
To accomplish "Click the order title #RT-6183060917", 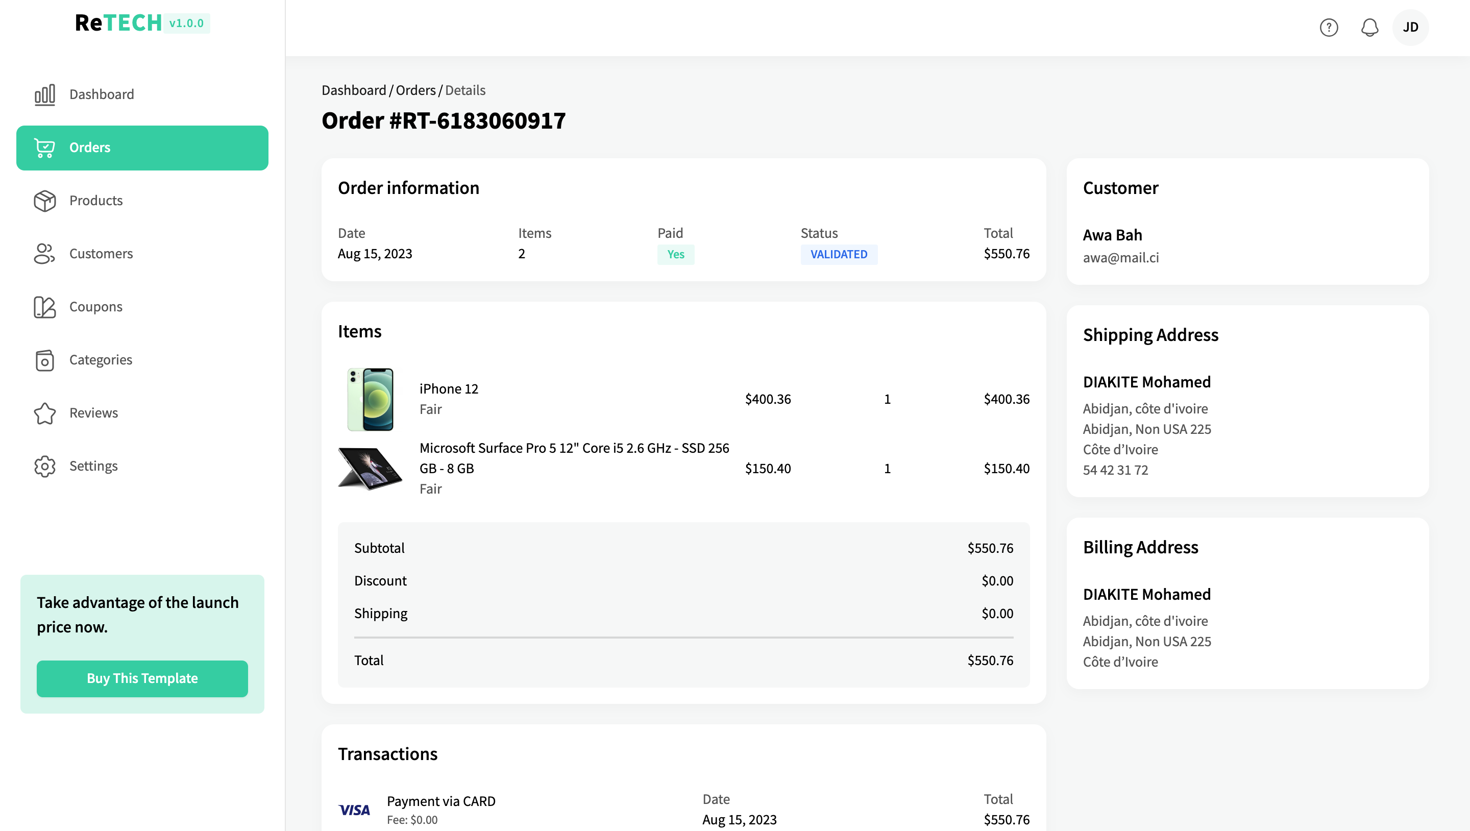I will click(444, 121).
